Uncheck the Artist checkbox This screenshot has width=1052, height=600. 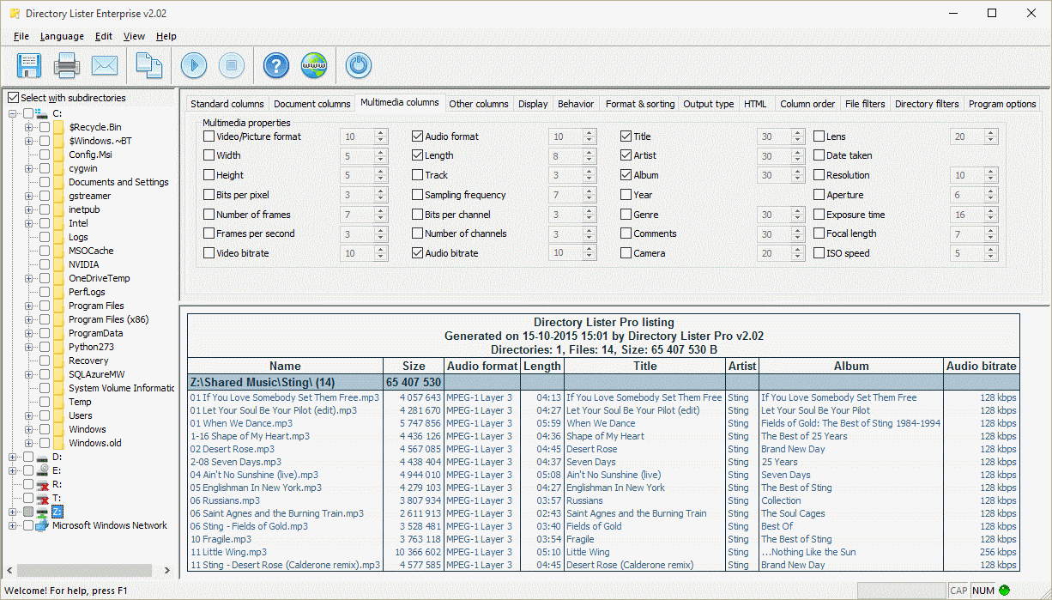[x=626, y=155]
